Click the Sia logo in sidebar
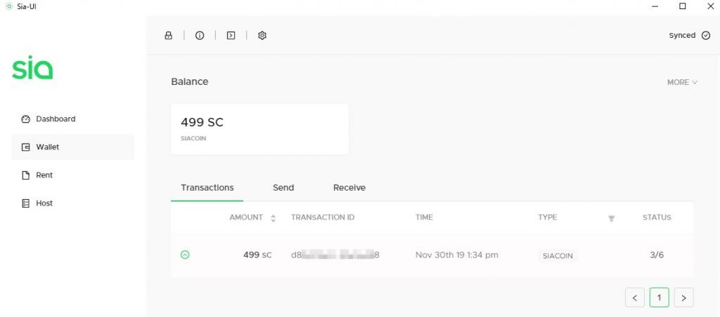The width and height of the screenshot is (720, 317). tap(32, 69)
